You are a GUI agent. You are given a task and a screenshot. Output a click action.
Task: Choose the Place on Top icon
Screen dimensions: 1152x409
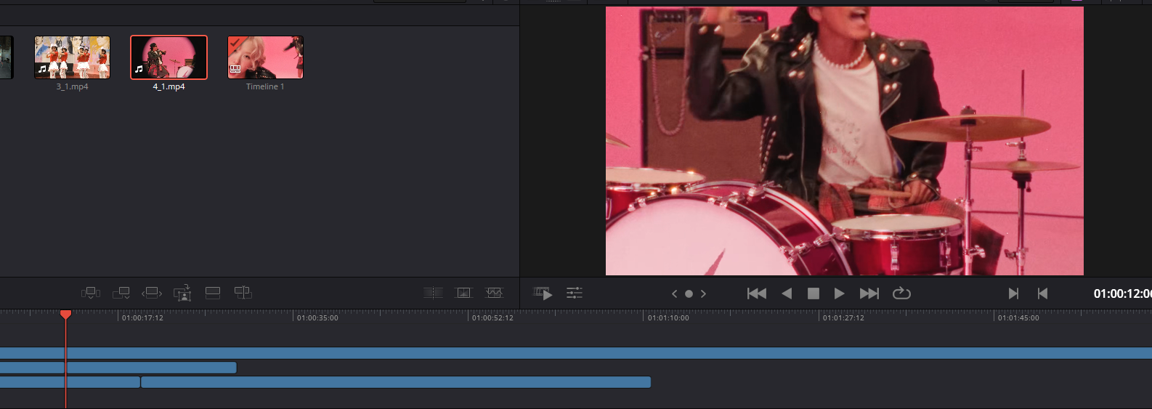click(213, 293)
